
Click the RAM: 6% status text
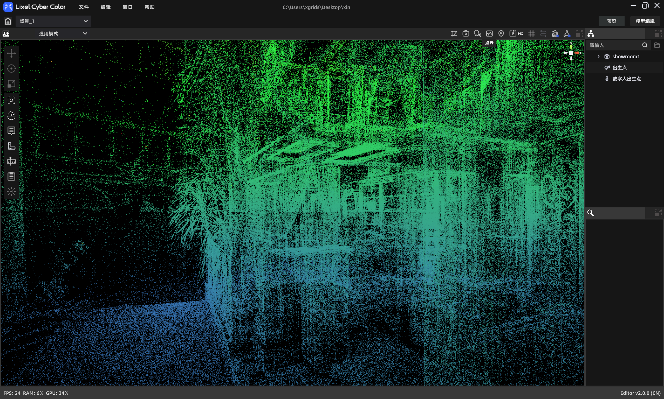coord(33,393)
